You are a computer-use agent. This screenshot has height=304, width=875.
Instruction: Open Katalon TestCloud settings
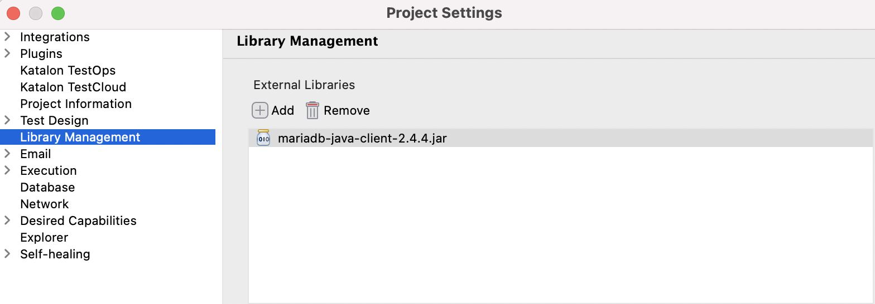pos(73,87)
